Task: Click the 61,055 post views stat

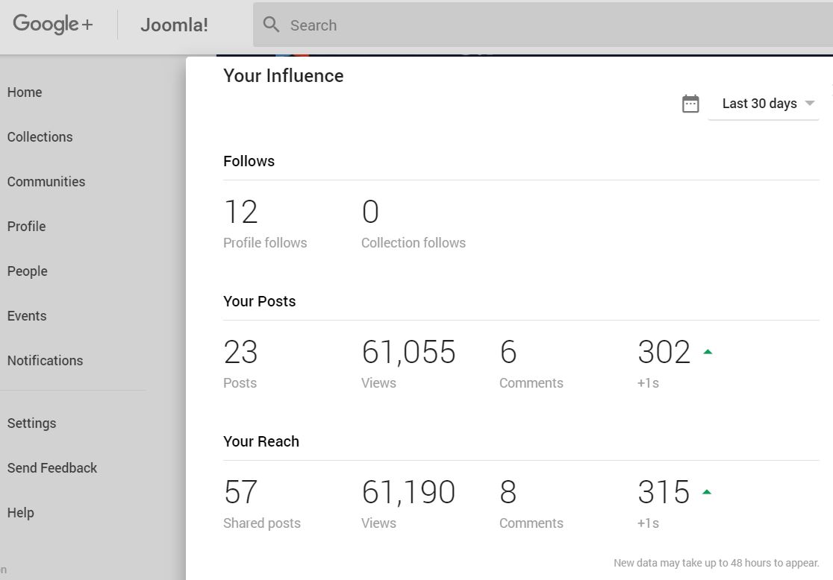Action: 408,353
